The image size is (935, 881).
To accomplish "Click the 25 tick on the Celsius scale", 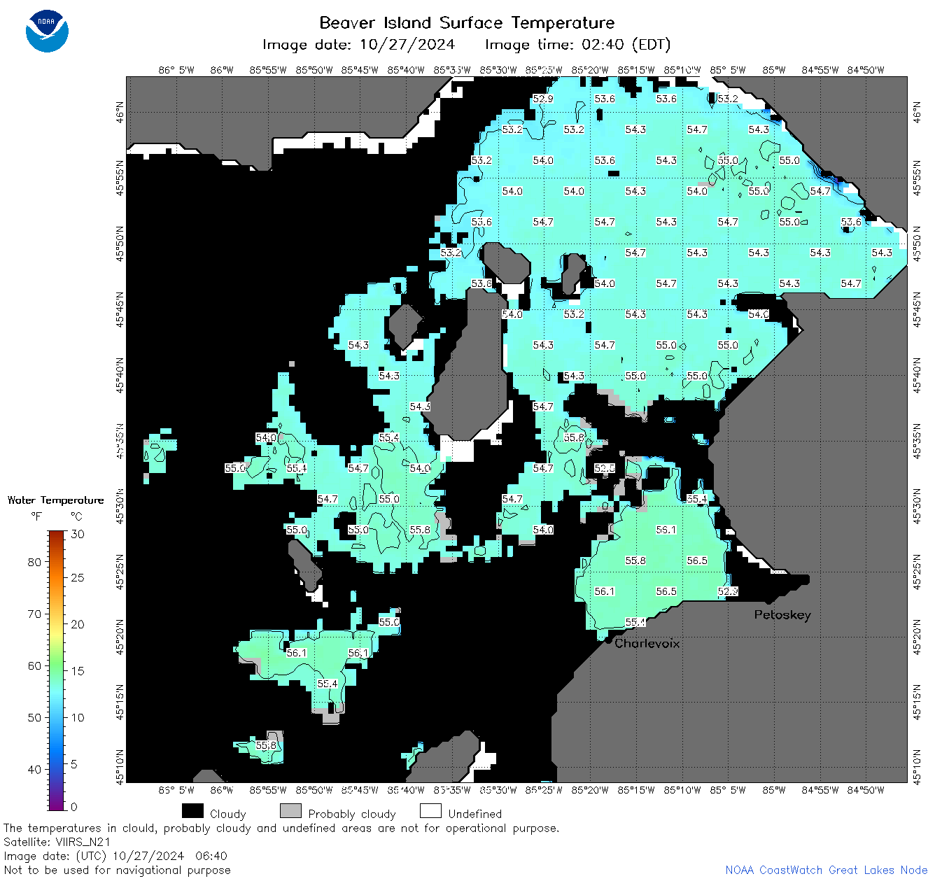I will click(x=78, y=577).
